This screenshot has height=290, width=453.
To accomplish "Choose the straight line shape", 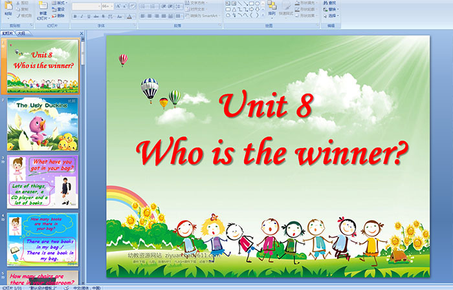I will (x=239, y=3).
